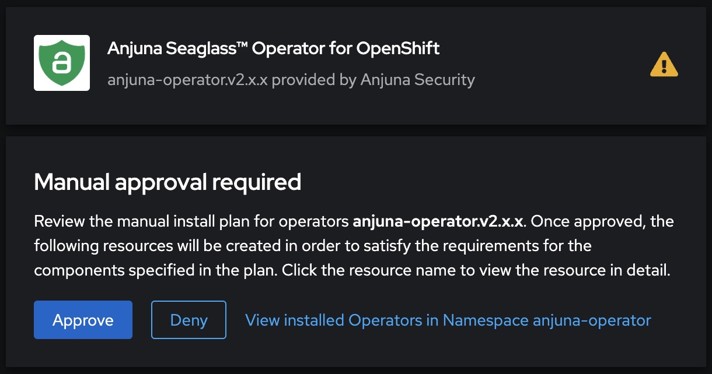Select the 'Anjuna Seaglass Operator for OpenShift' title
Image resolution: width=712 pixels, height=374 pixels.
click(273, 48)
